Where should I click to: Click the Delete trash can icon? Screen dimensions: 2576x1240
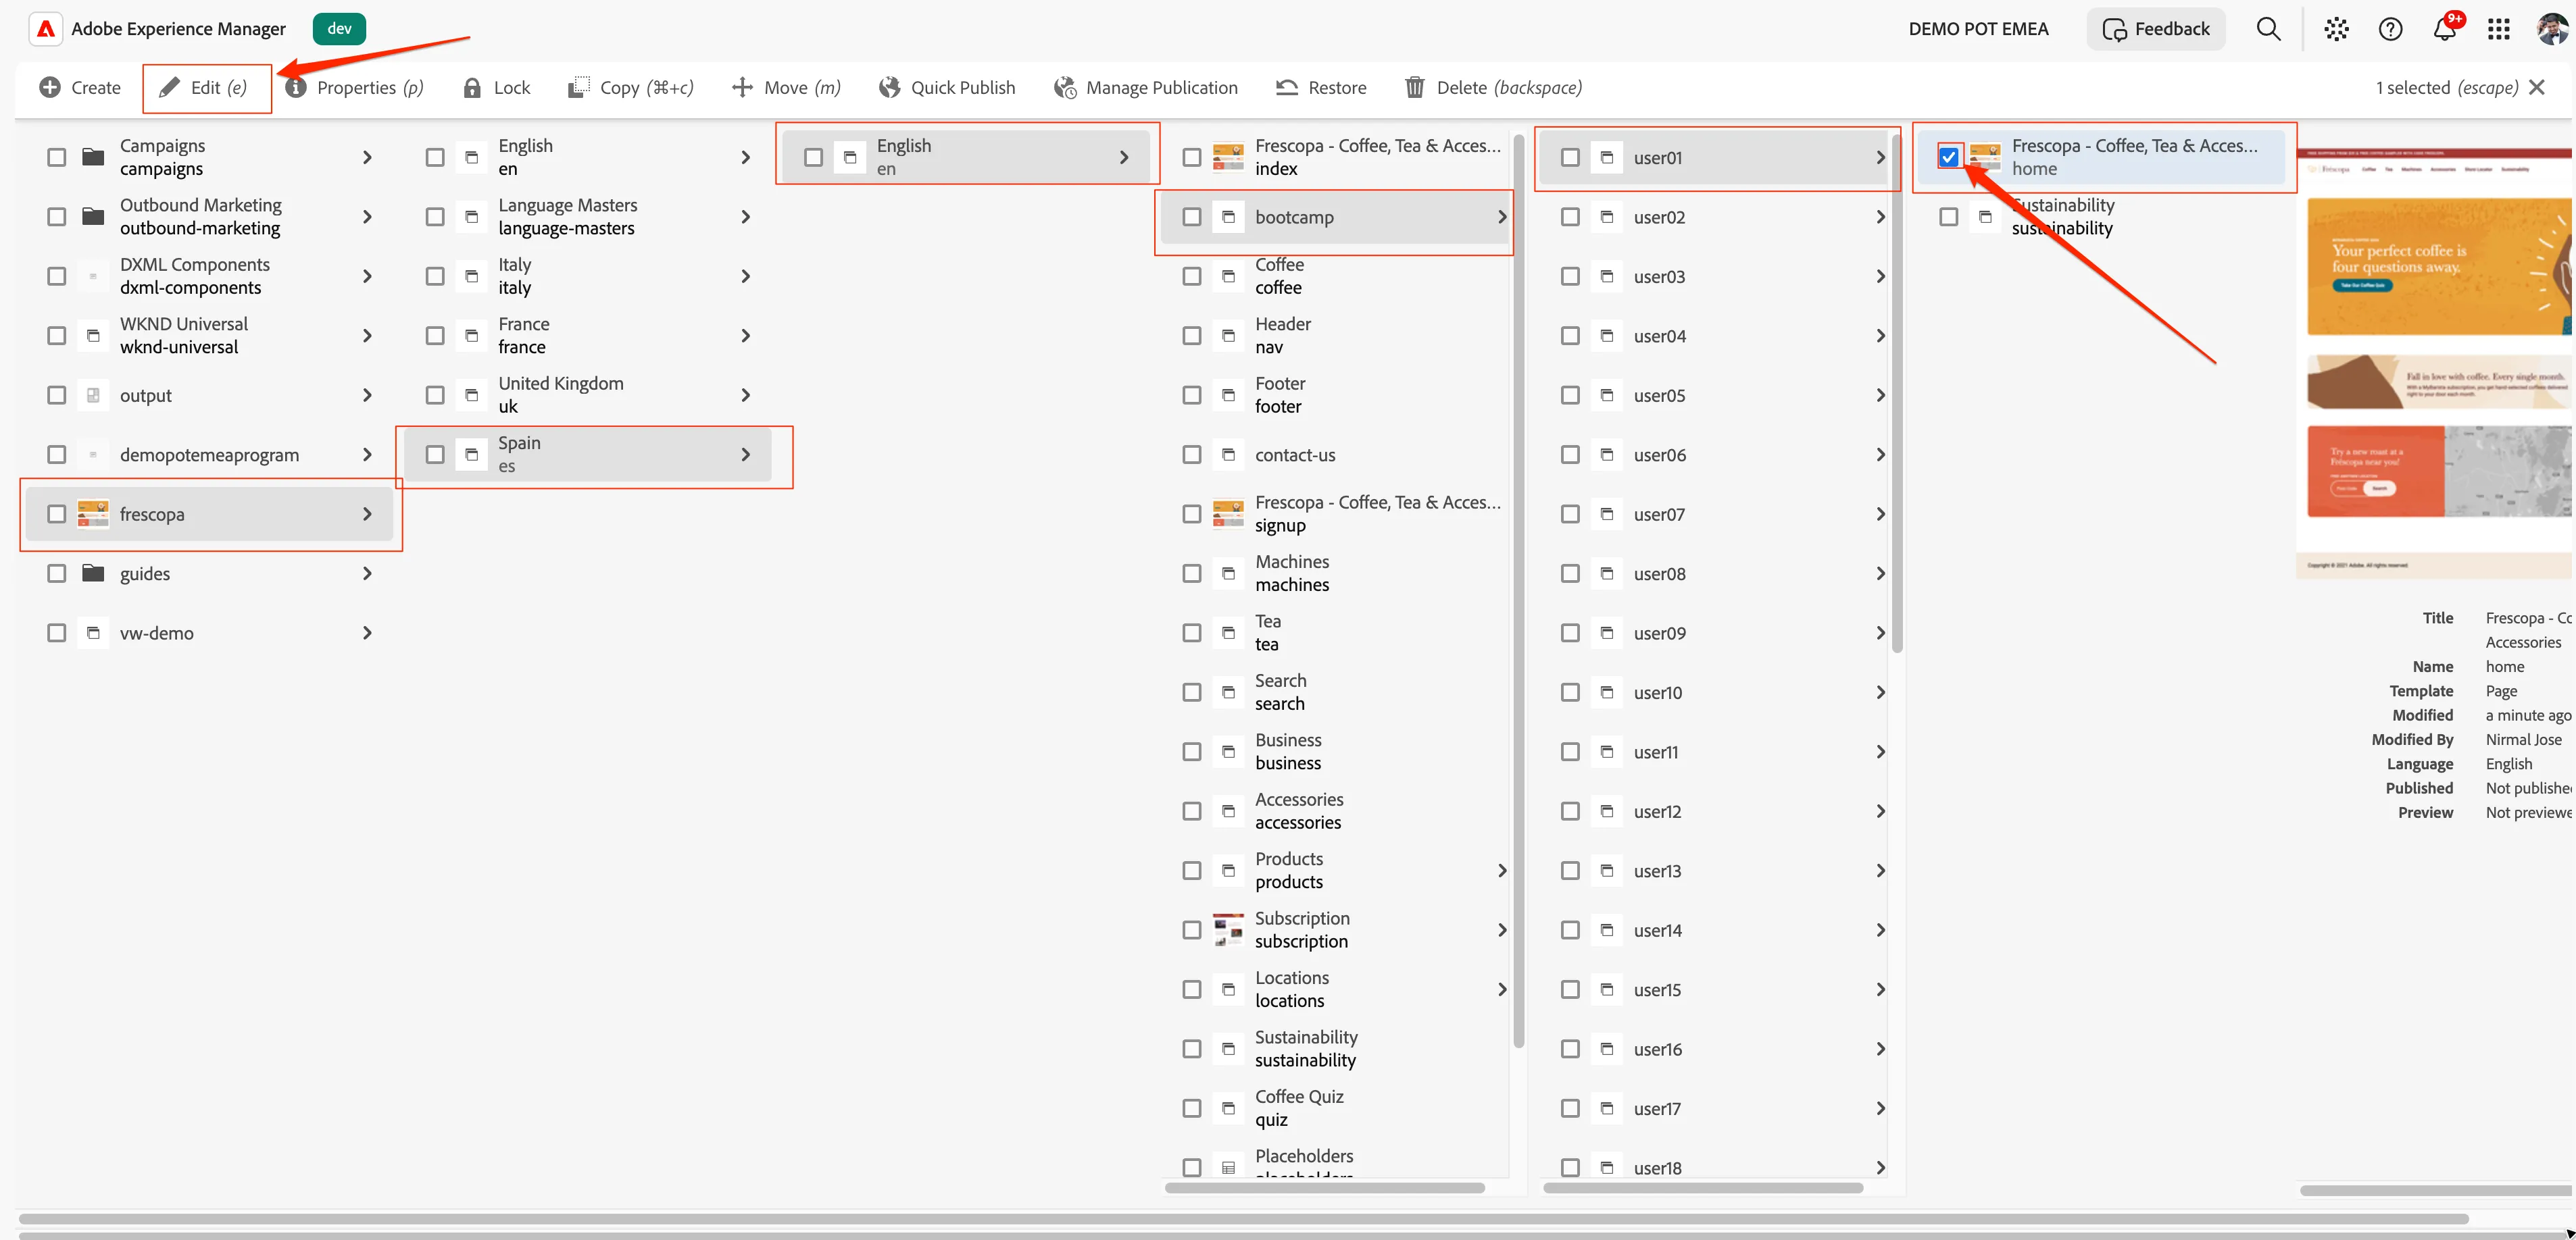point(1414,88)
